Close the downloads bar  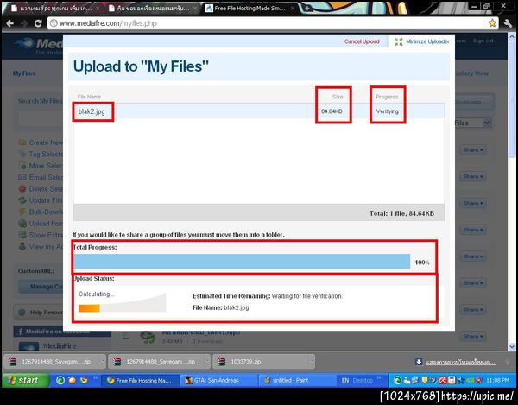tap(508, 362)
